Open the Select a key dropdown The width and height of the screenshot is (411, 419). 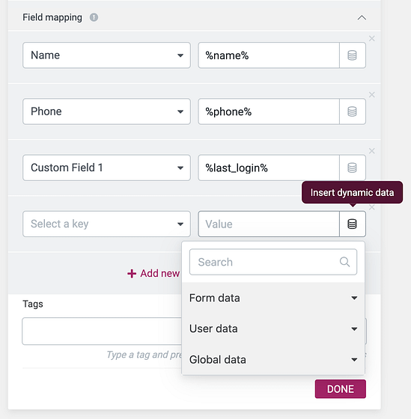click(106, 224)
